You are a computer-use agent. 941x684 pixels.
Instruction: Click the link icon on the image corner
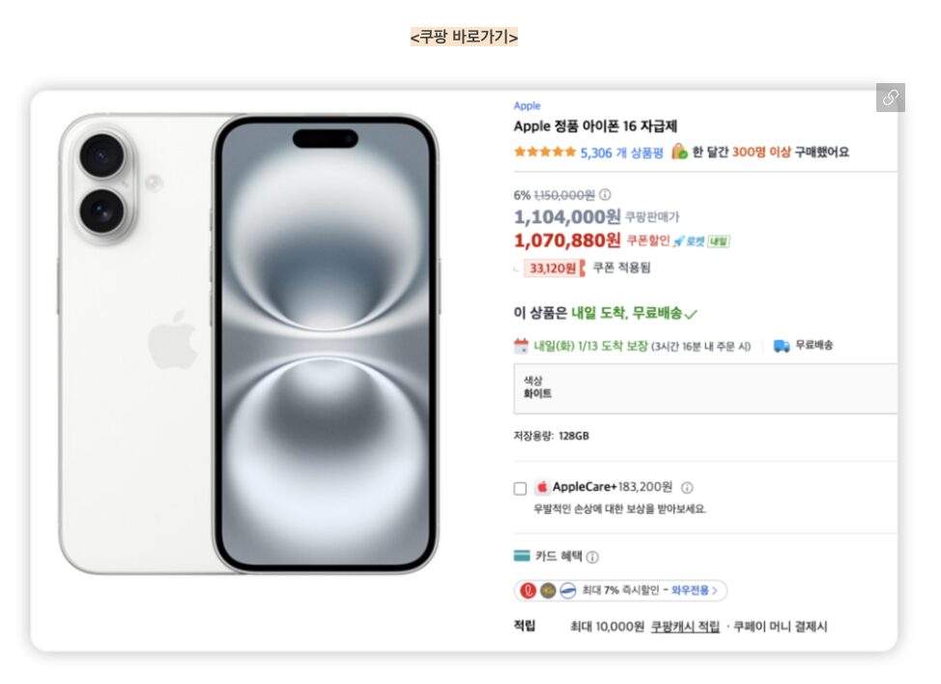click(890, 98)
